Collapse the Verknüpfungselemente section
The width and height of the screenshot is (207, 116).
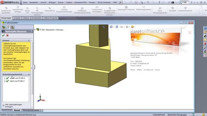29,74
